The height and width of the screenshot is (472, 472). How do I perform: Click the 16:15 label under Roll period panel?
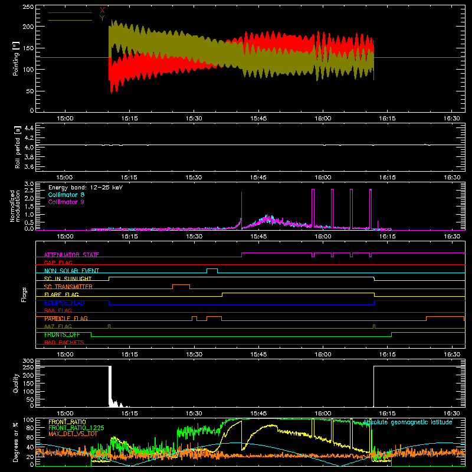[387, 178]
